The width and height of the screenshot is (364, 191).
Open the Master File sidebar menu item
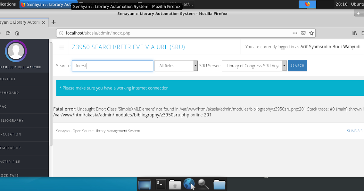point(24,162)
